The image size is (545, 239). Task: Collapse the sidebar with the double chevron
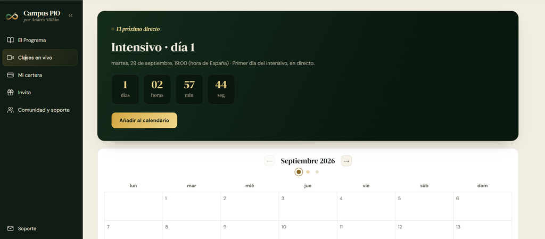[x=71, y=15]
